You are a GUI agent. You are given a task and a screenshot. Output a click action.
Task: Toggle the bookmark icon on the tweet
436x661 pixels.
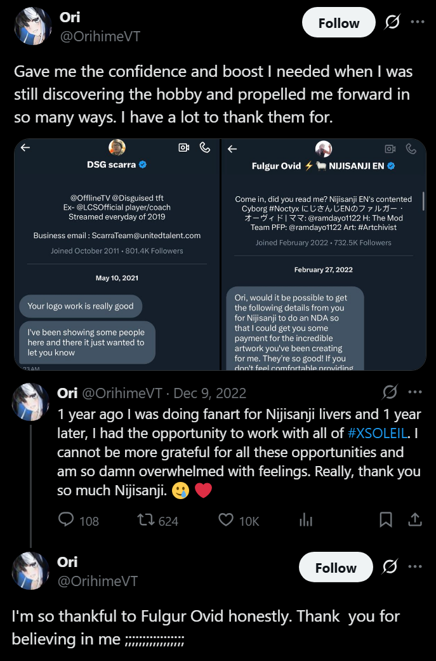[385, 520]
